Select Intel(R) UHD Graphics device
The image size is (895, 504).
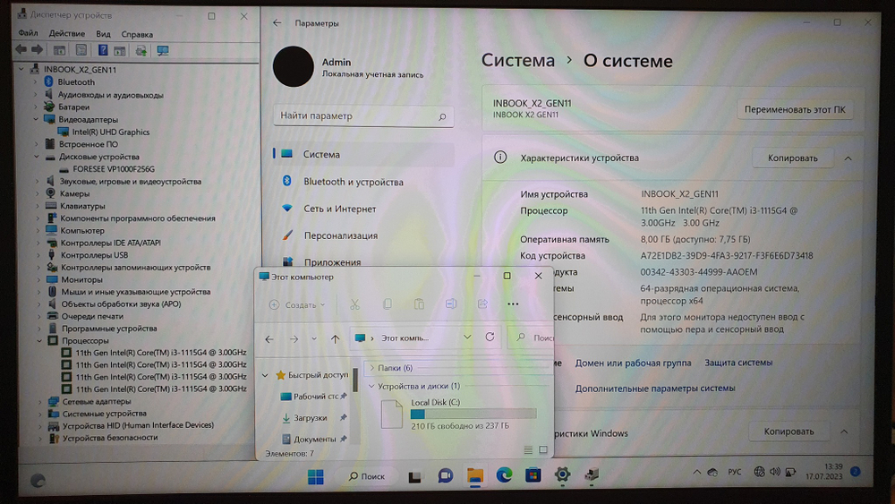111,132
